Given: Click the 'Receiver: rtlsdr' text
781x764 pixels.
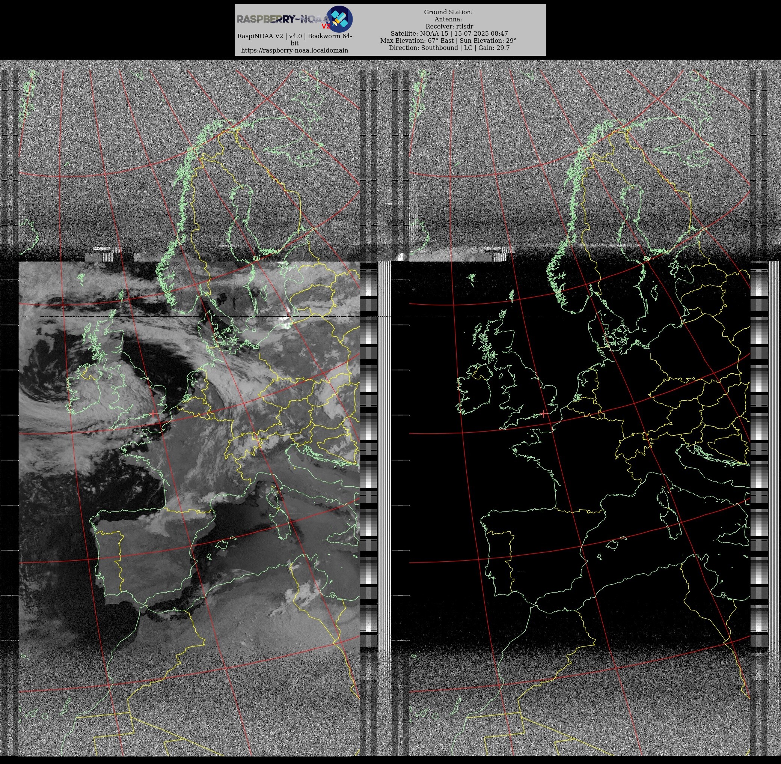Looking at the screenshot, I should pyautogui.click(x=449, y=27).
